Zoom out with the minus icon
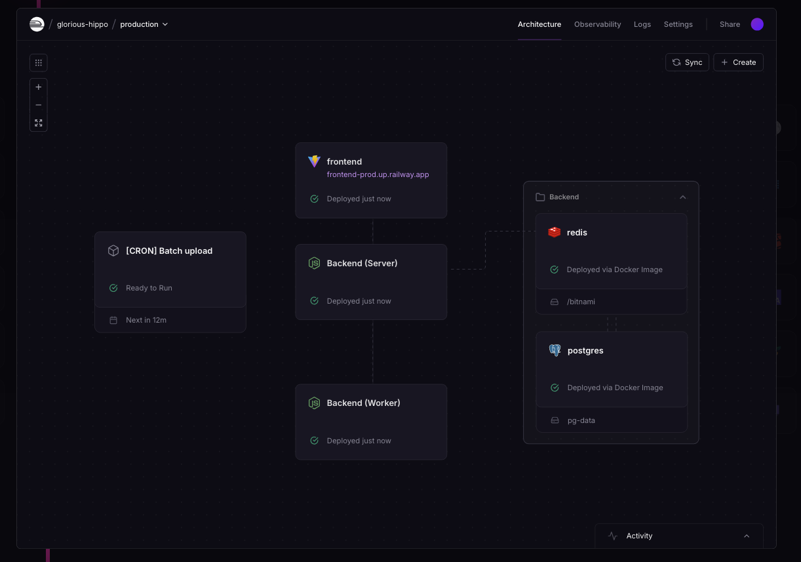The image size is (801, 562). (x=39, y=105)
